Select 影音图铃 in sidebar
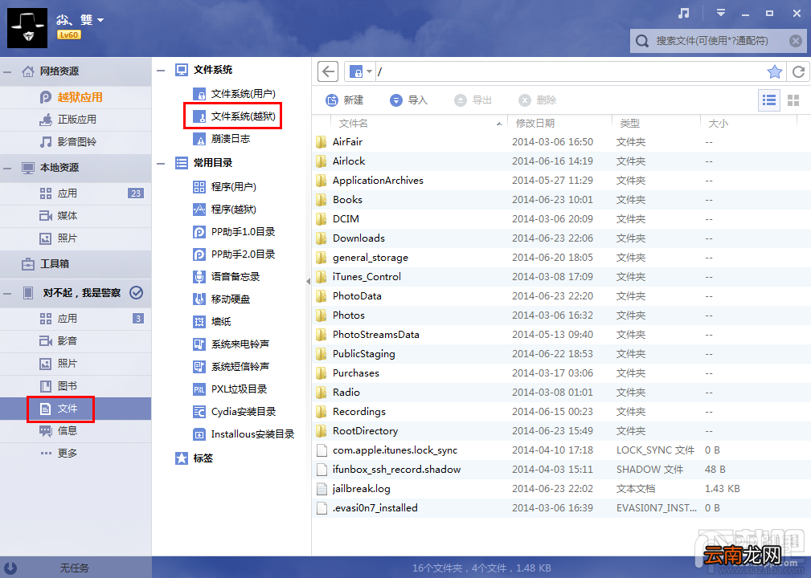Image resolution: width=811 pixels, height=578 pixels. pyautogui.click(x=76, y=141)
